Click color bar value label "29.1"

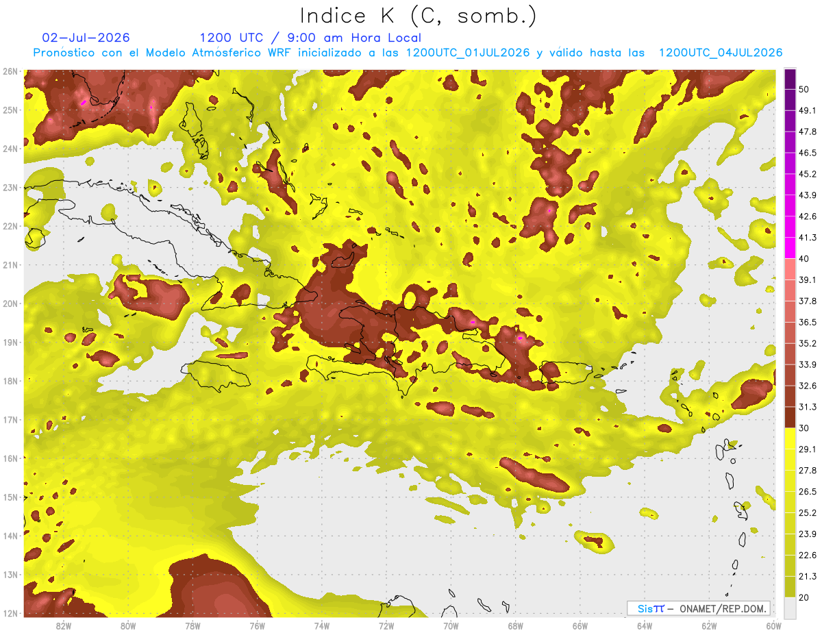pos(808,449)
